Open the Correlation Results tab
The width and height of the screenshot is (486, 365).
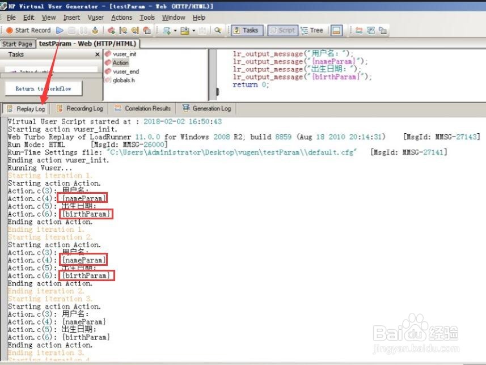pos(143,109)
